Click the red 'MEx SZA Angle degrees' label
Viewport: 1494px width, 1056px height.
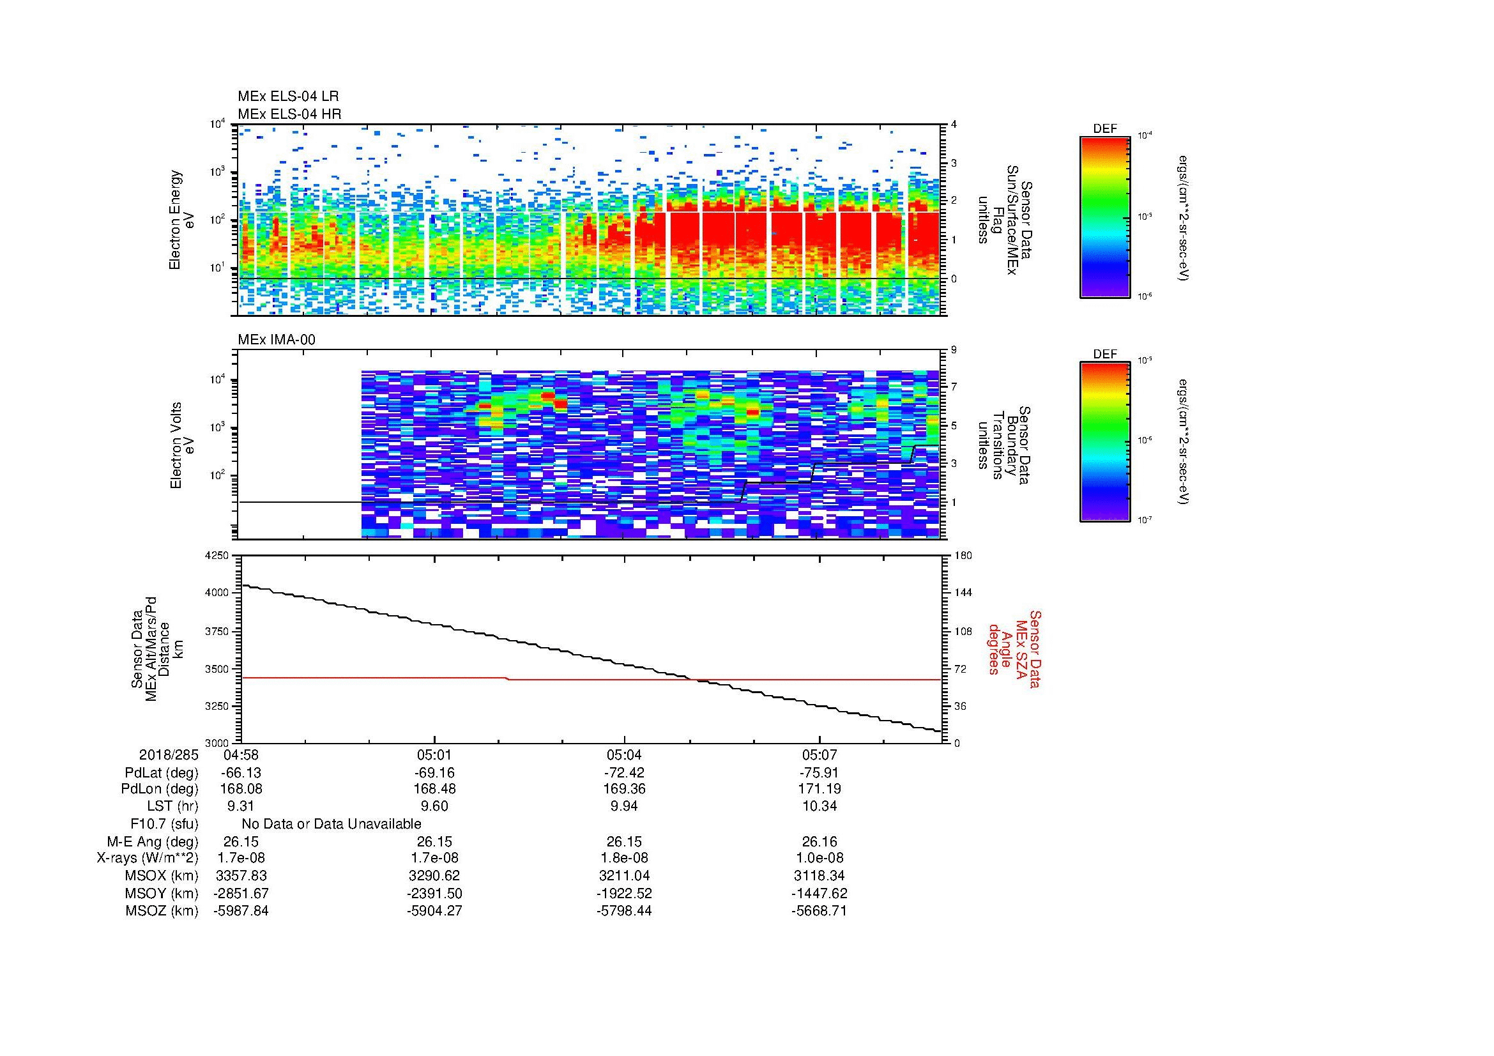point(1014,648)
